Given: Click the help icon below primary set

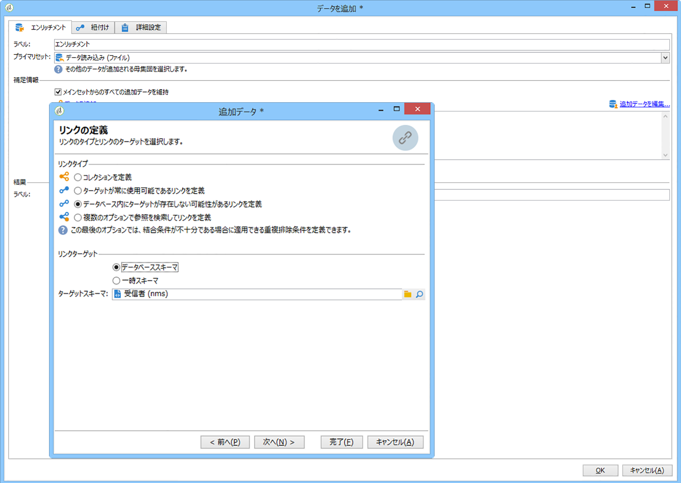Looking at the screenshot, I should (58, 69).
